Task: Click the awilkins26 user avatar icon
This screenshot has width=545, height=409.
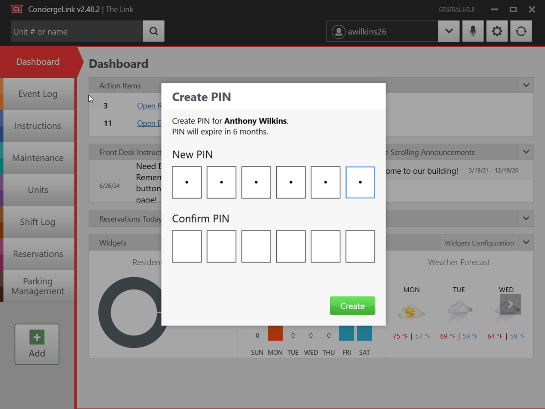Action: (x=338, y=32)
